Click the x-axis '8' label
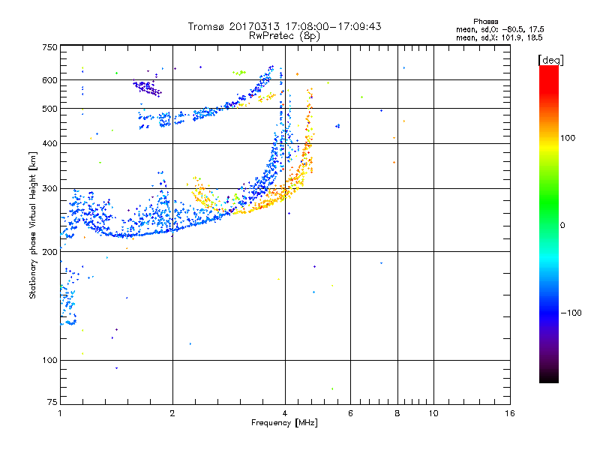Viewport: 600px width, 450px height. pos(397,413)
